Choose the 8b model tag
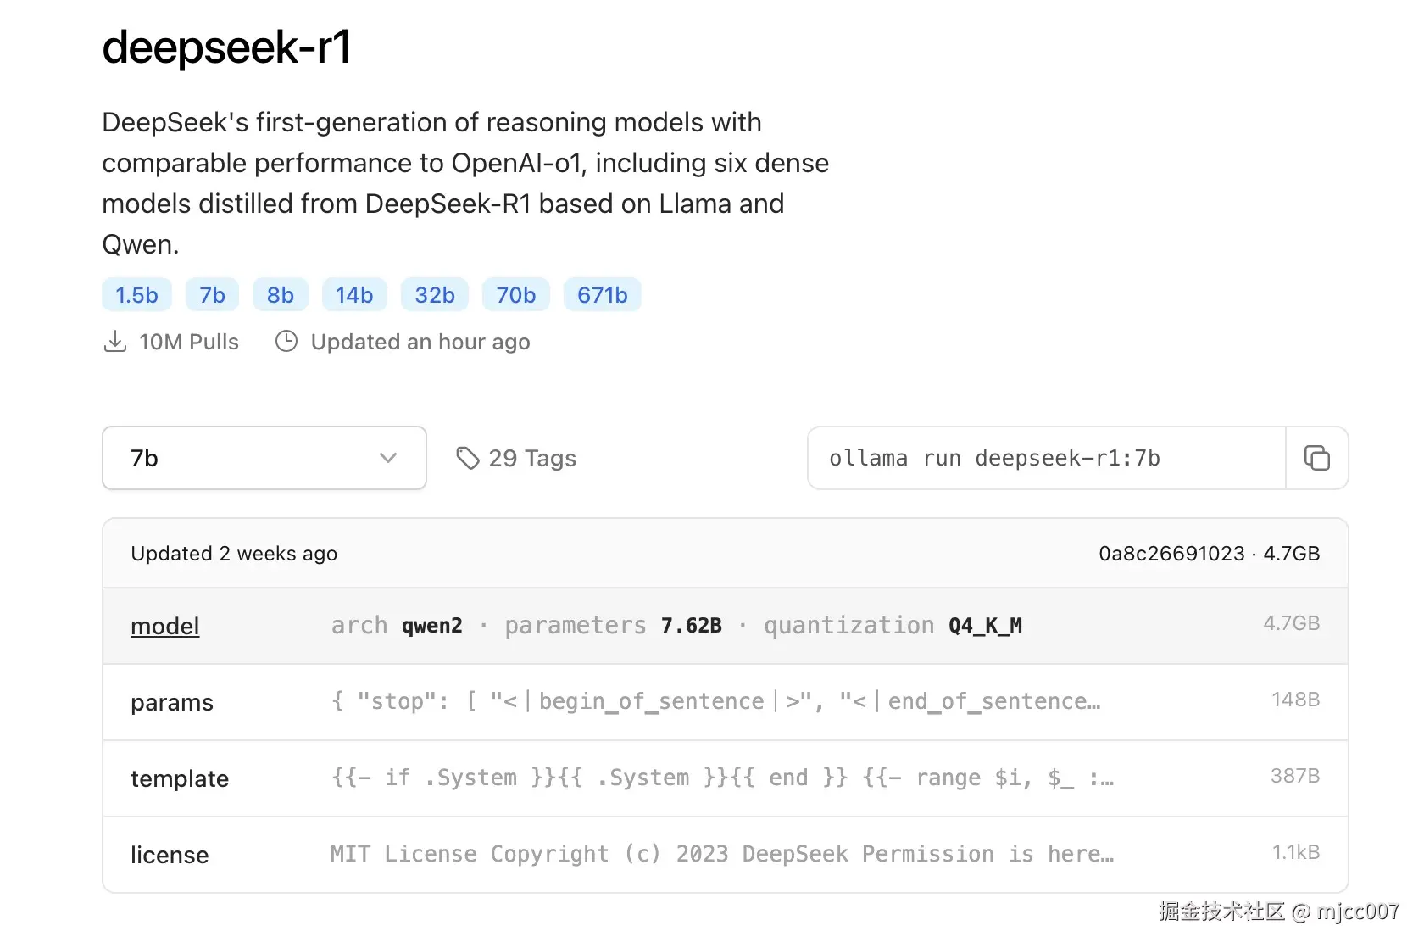Viewport: 1424px width, 948px height. click(x=281, y=295)
